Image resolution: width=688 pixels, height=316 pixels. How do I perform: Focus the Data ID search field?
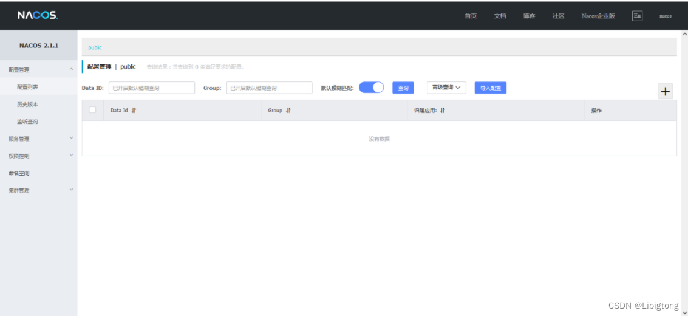[x=151, y=88]
